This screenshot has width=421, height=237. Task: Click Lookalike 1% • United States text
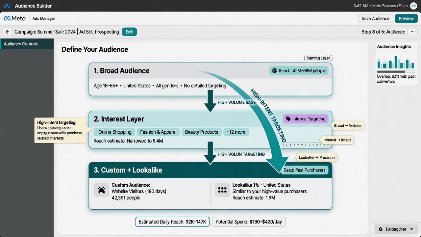(261, 185)
